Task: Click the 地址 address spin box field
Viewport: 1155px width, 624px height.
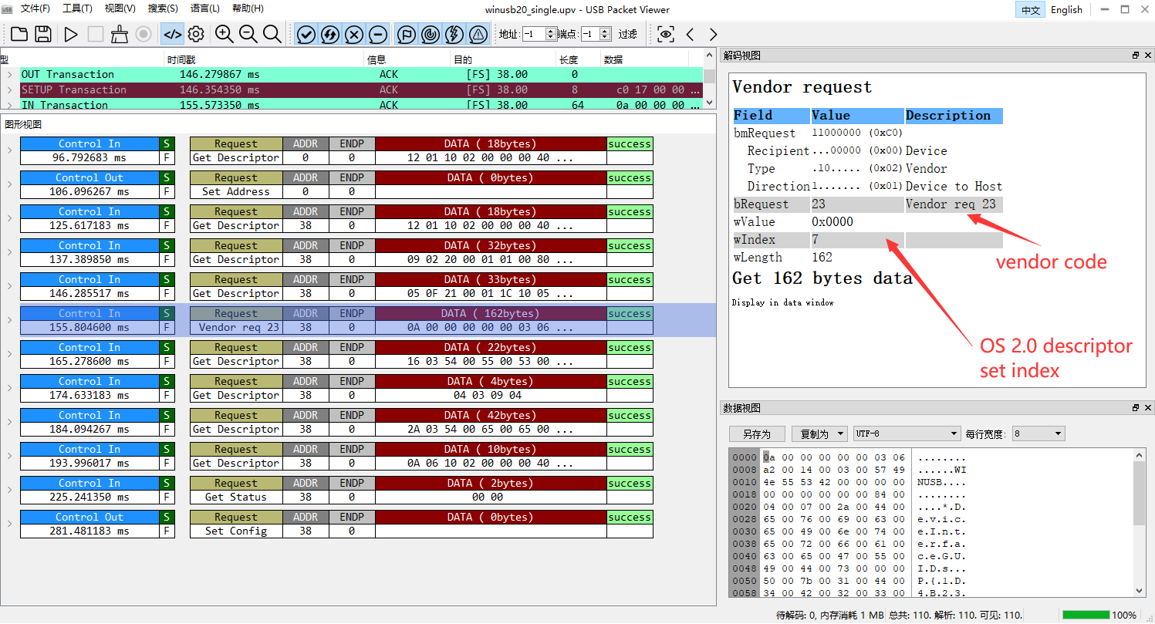Action: click(534, 34)
